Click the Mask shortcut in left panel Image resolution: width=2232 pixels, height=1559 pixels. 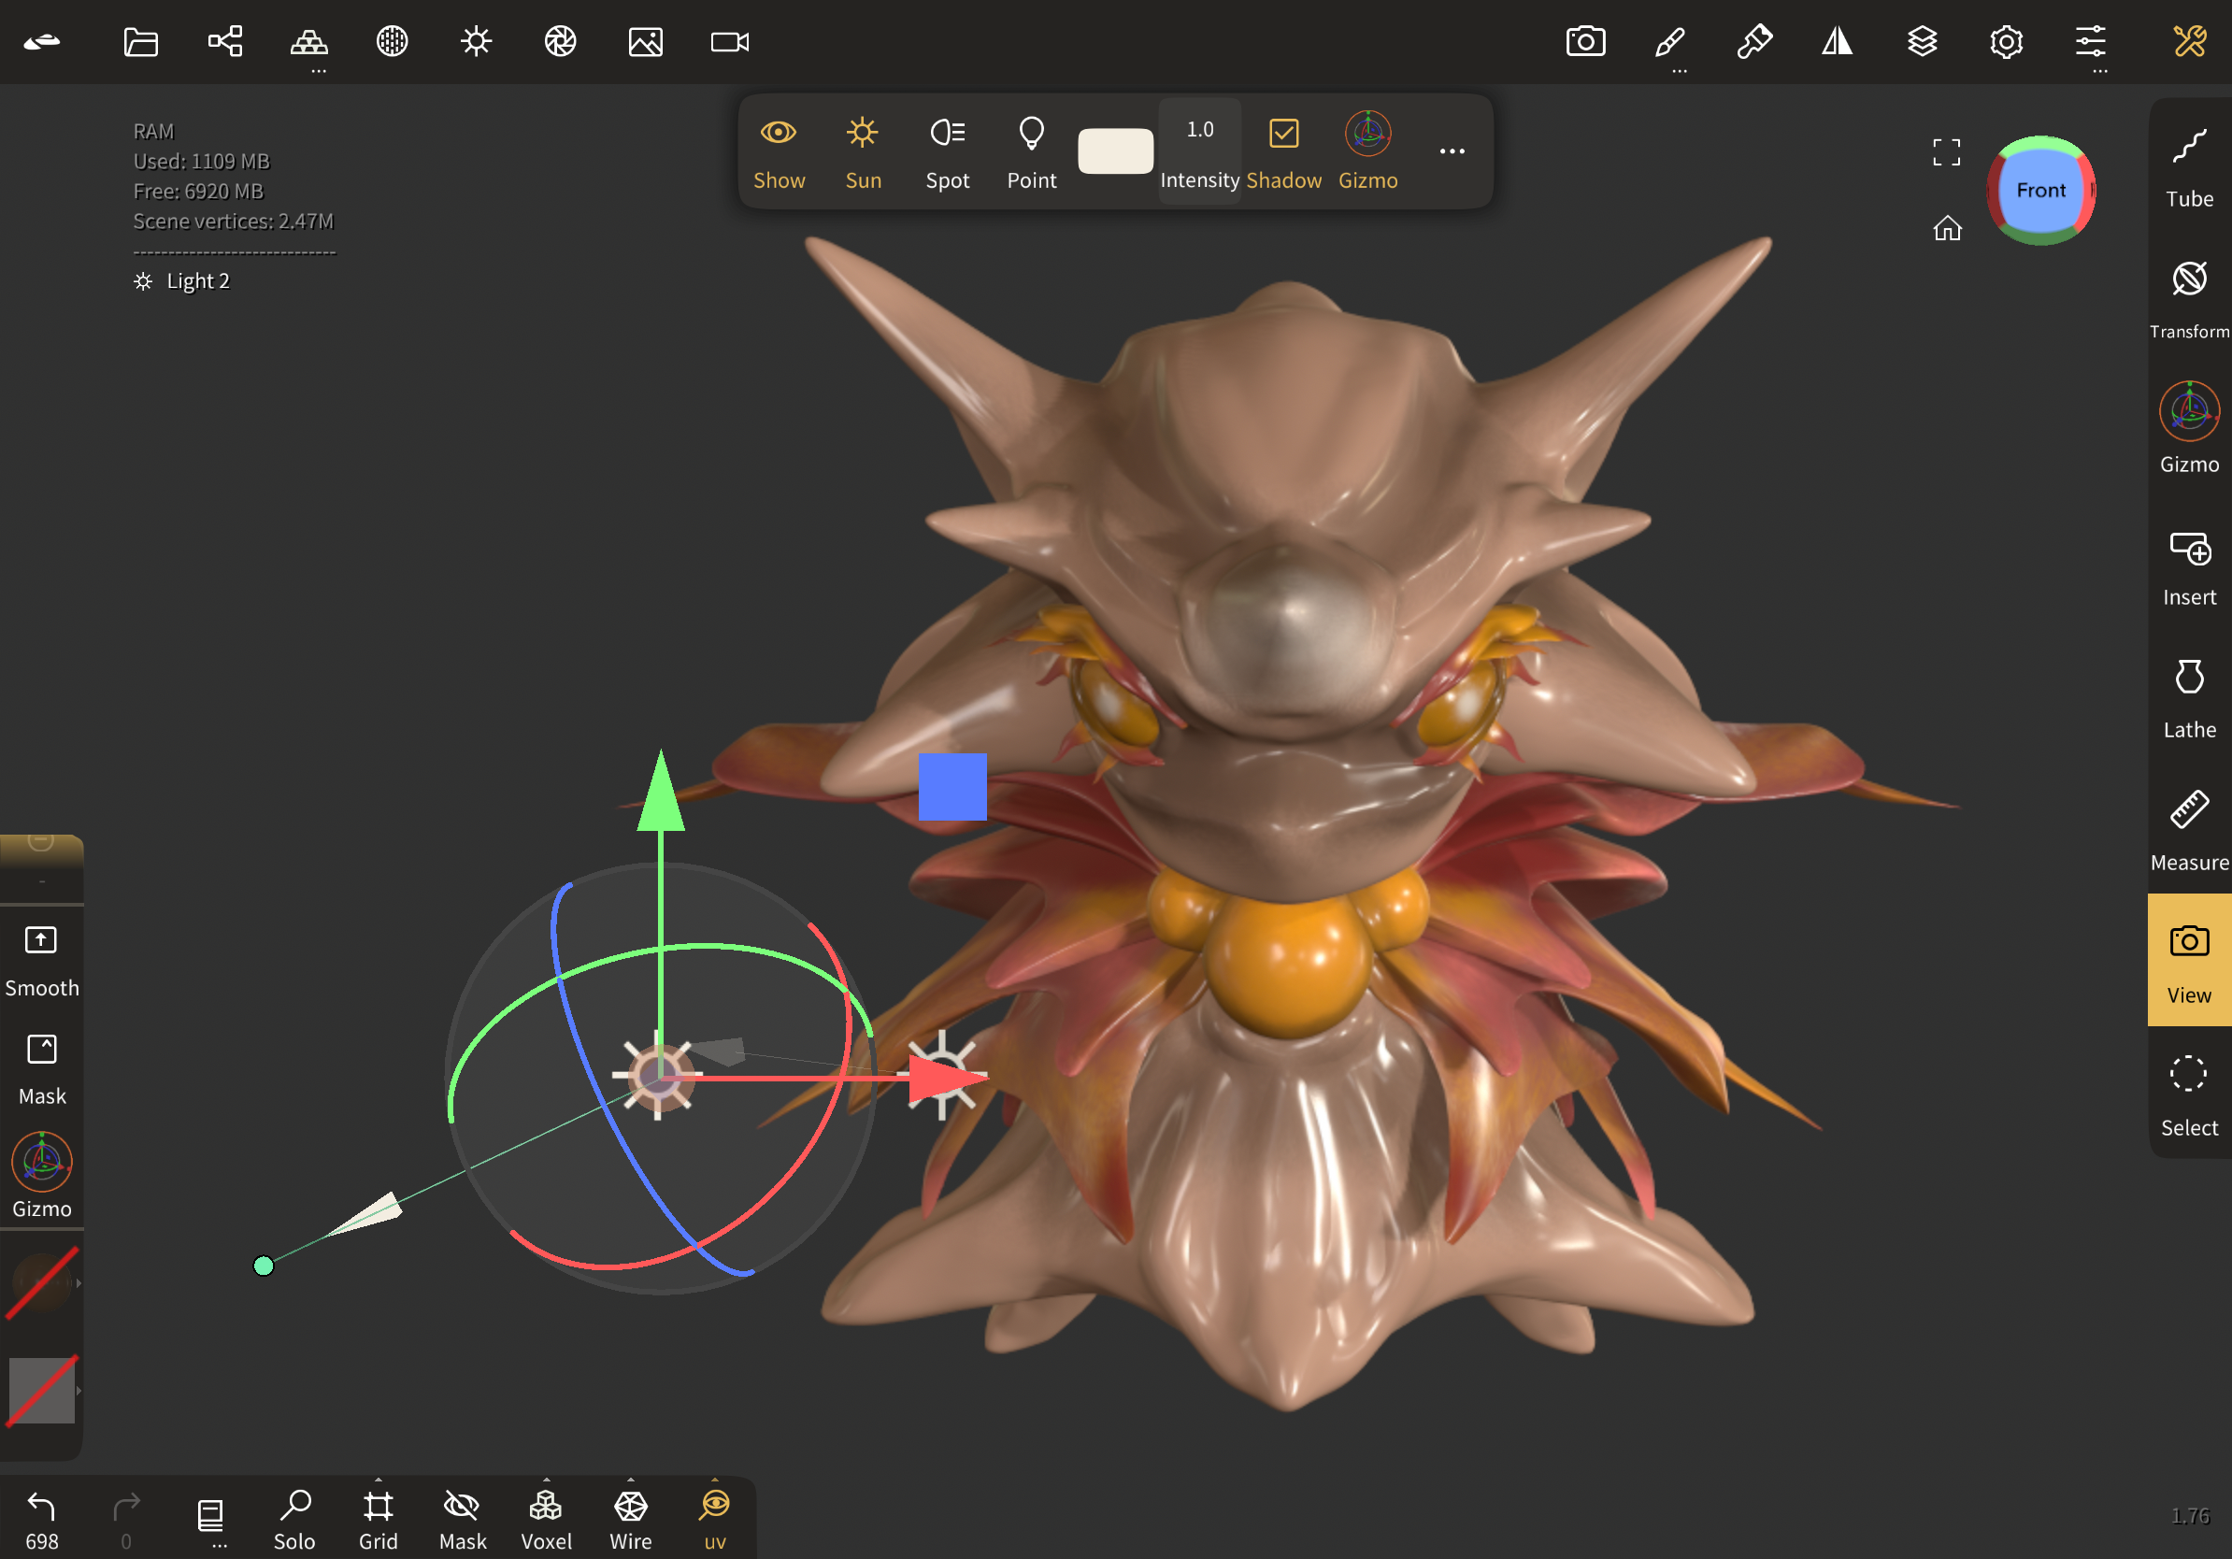pyautogui.click(x=42, y=1068)
